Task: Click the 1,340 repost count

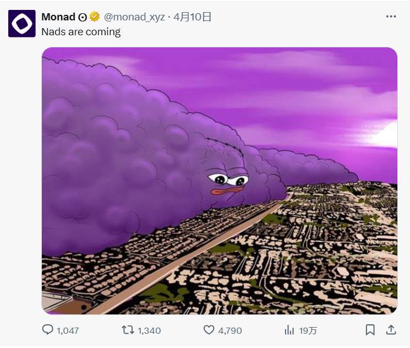Action: point(149,330)
